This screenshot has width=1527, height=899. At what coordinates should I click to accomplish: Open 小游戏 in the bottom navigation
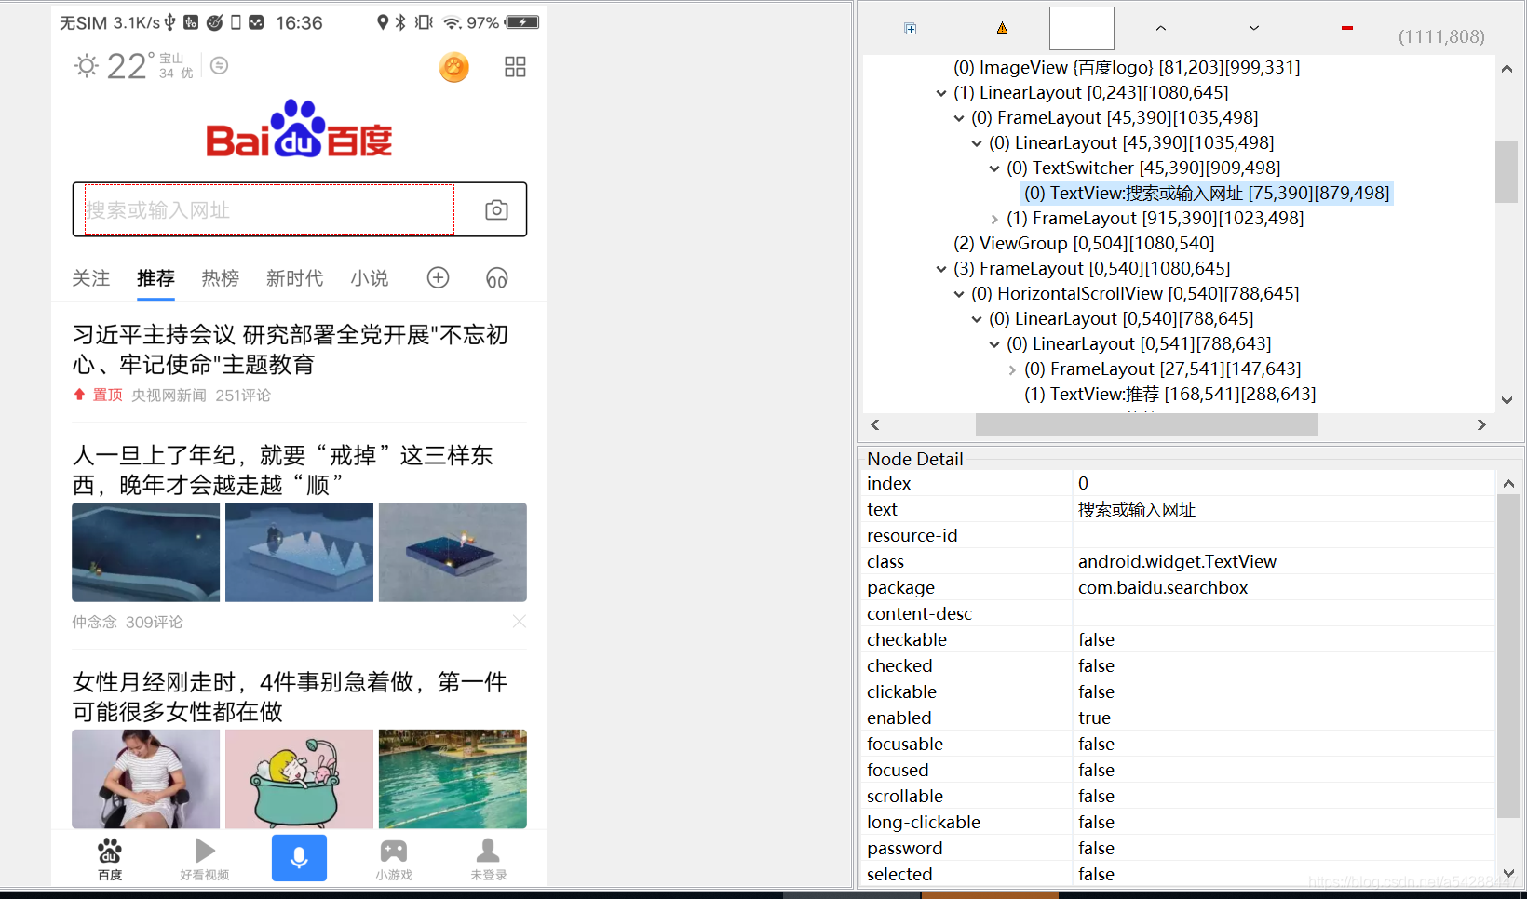pos(394,859)
